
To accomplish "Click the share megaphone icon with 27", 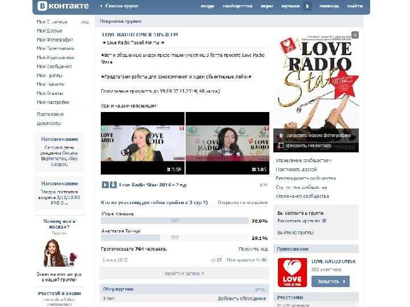I will pyautogui.click(x=213, y=260).
